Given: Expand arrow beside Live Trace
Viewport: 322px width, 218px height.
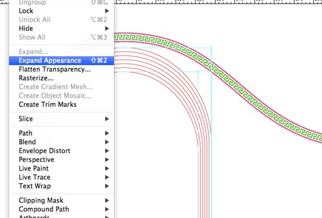Looking at the screenshot, I should coord(107,177).
